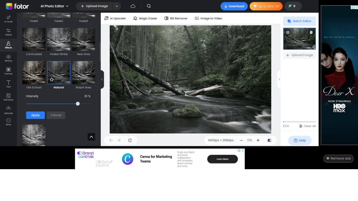
Task: Open the green leaf credits counter
Action: point(293,6)
